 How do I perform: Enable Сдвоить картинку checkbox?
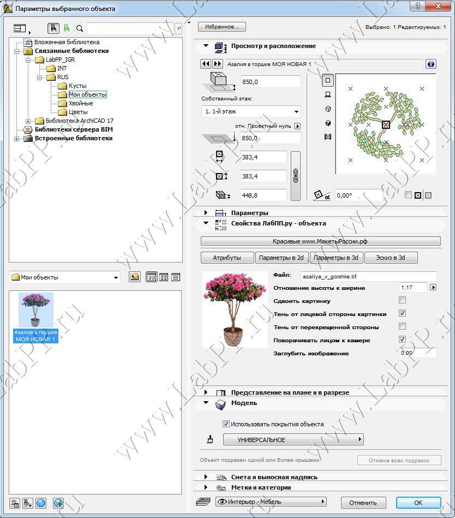[x=402, y=300]
